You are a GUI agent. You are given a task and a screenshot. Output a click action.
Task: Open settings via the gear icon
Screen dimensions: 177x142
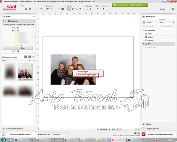(x=173, y=9)
